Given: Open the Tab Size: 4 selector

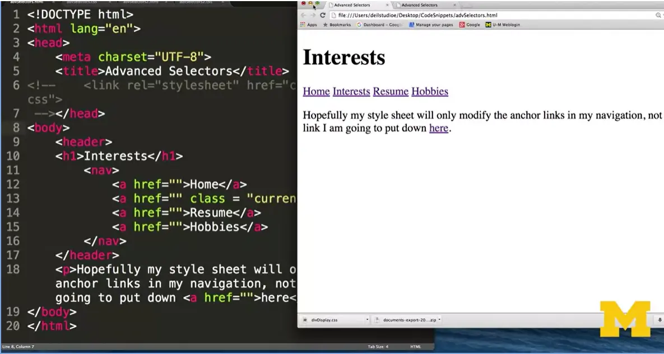Looking at the screenshot, I should pos(378,347).
